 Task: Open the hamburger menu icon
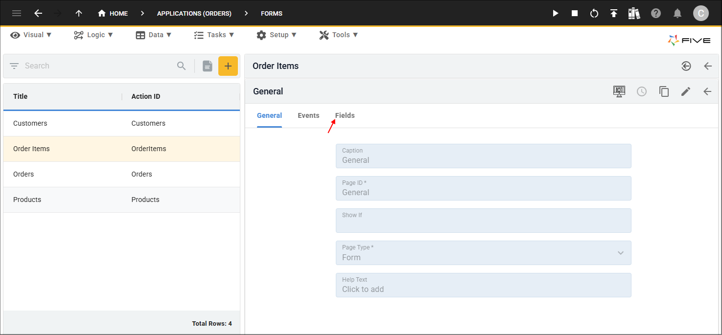(x=17, y=13)
